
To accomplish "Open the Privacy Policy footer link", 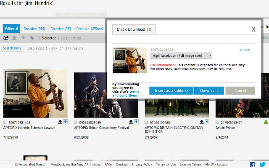I will pyautogui.click(x=142, y=164).
